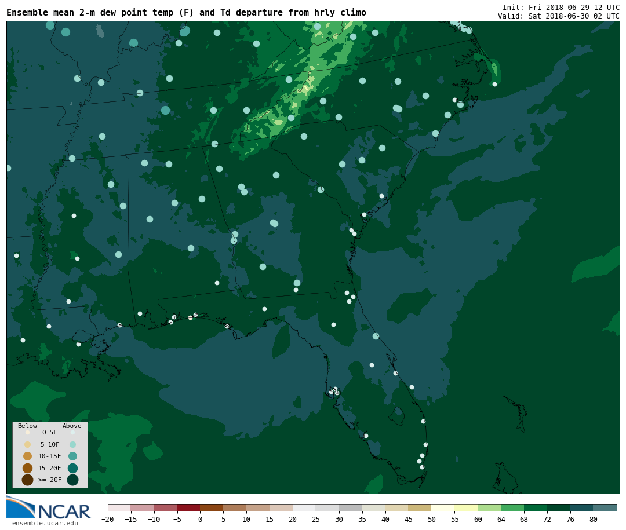Select the 'Valid: Sat 2018-06-30 02 UTC' text
Image resolution: width=626 pixels, height=530 pixels.
point(558,16)
